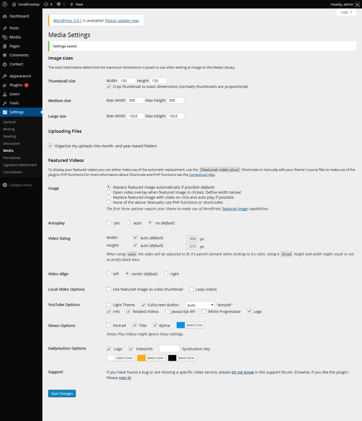Viewport: 362px width, 421px height.
Task: Click the rate it! link
Action: tap(125, 378)
